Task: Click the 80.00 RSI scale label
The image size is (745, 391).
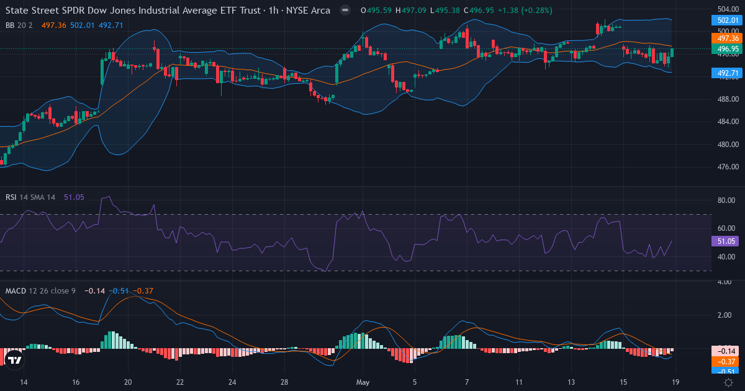Action: [x=728, y=200]
